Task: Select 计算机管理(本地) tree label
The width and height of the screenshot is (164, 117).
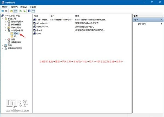Action: (12, 16)
